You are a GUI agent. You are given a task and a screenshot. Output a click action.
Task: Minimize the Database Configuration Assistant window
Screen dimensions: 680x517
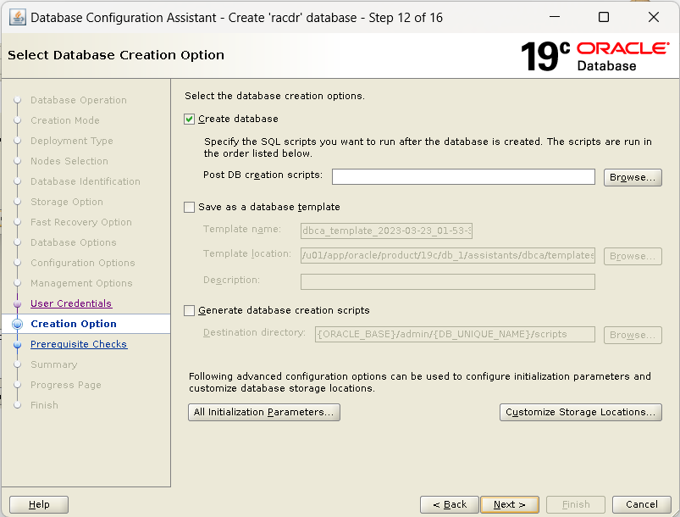pos(554,17)
